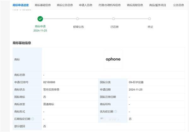Select the 申请人信息 tab
Screen dimensions: 189x132
[86, 5]
